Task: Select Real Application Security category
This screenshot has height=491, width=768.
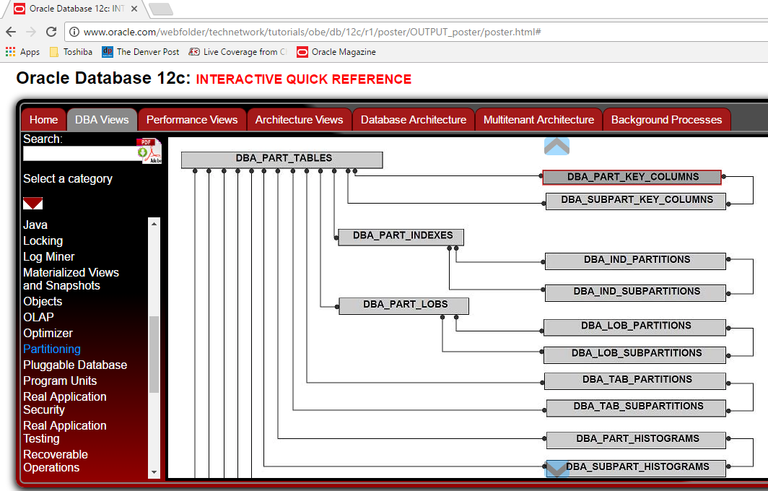Action: [65, 403]
